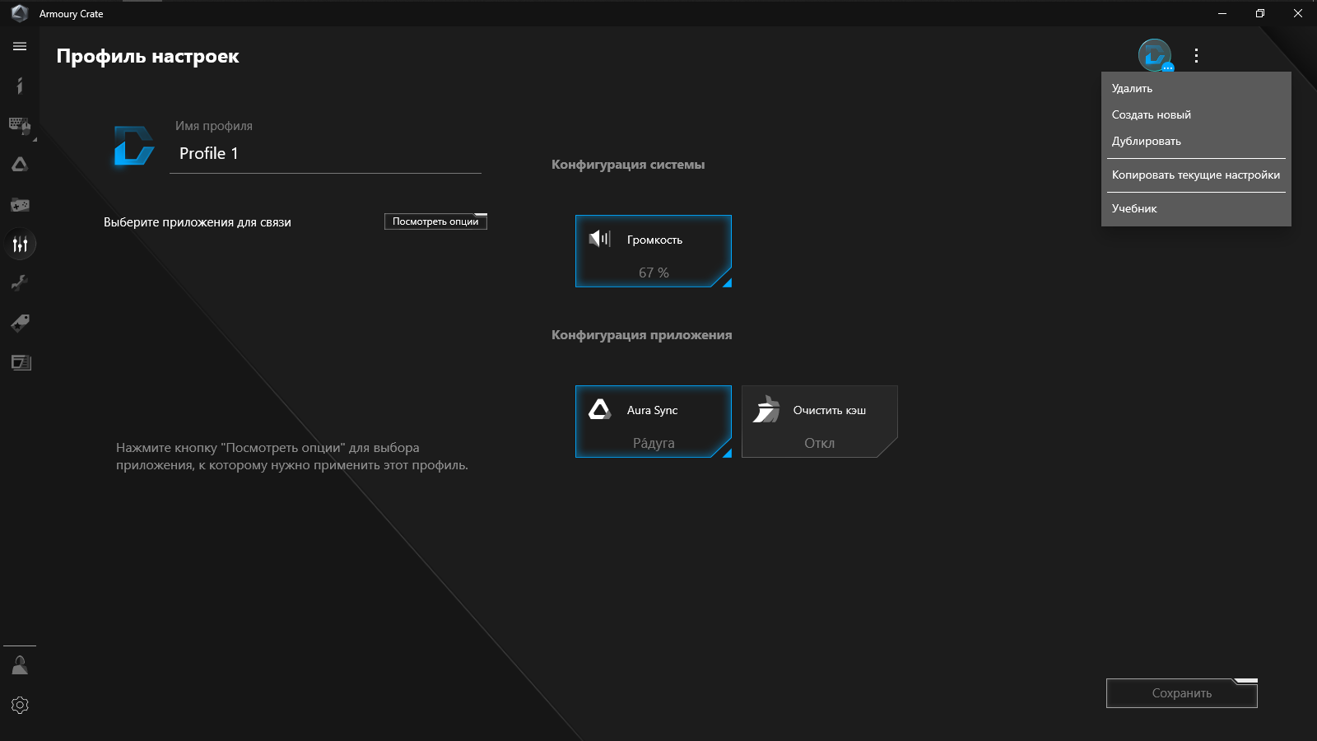Click the Сохранить button

(1182, 693)
